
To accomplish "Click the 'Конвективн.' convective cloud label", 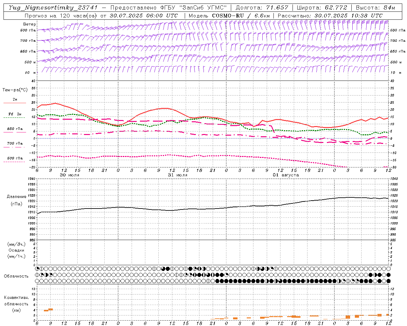I will coord(16,298).
